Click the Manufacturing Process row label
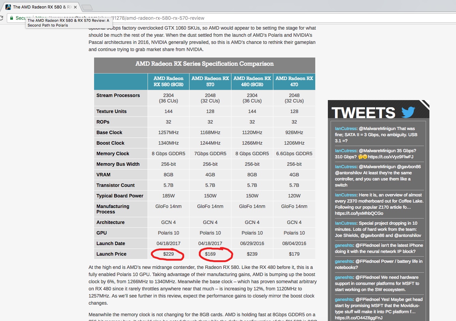Image resolution: width=456 pixels, height=321 pixels. click(x=113, y=209)
